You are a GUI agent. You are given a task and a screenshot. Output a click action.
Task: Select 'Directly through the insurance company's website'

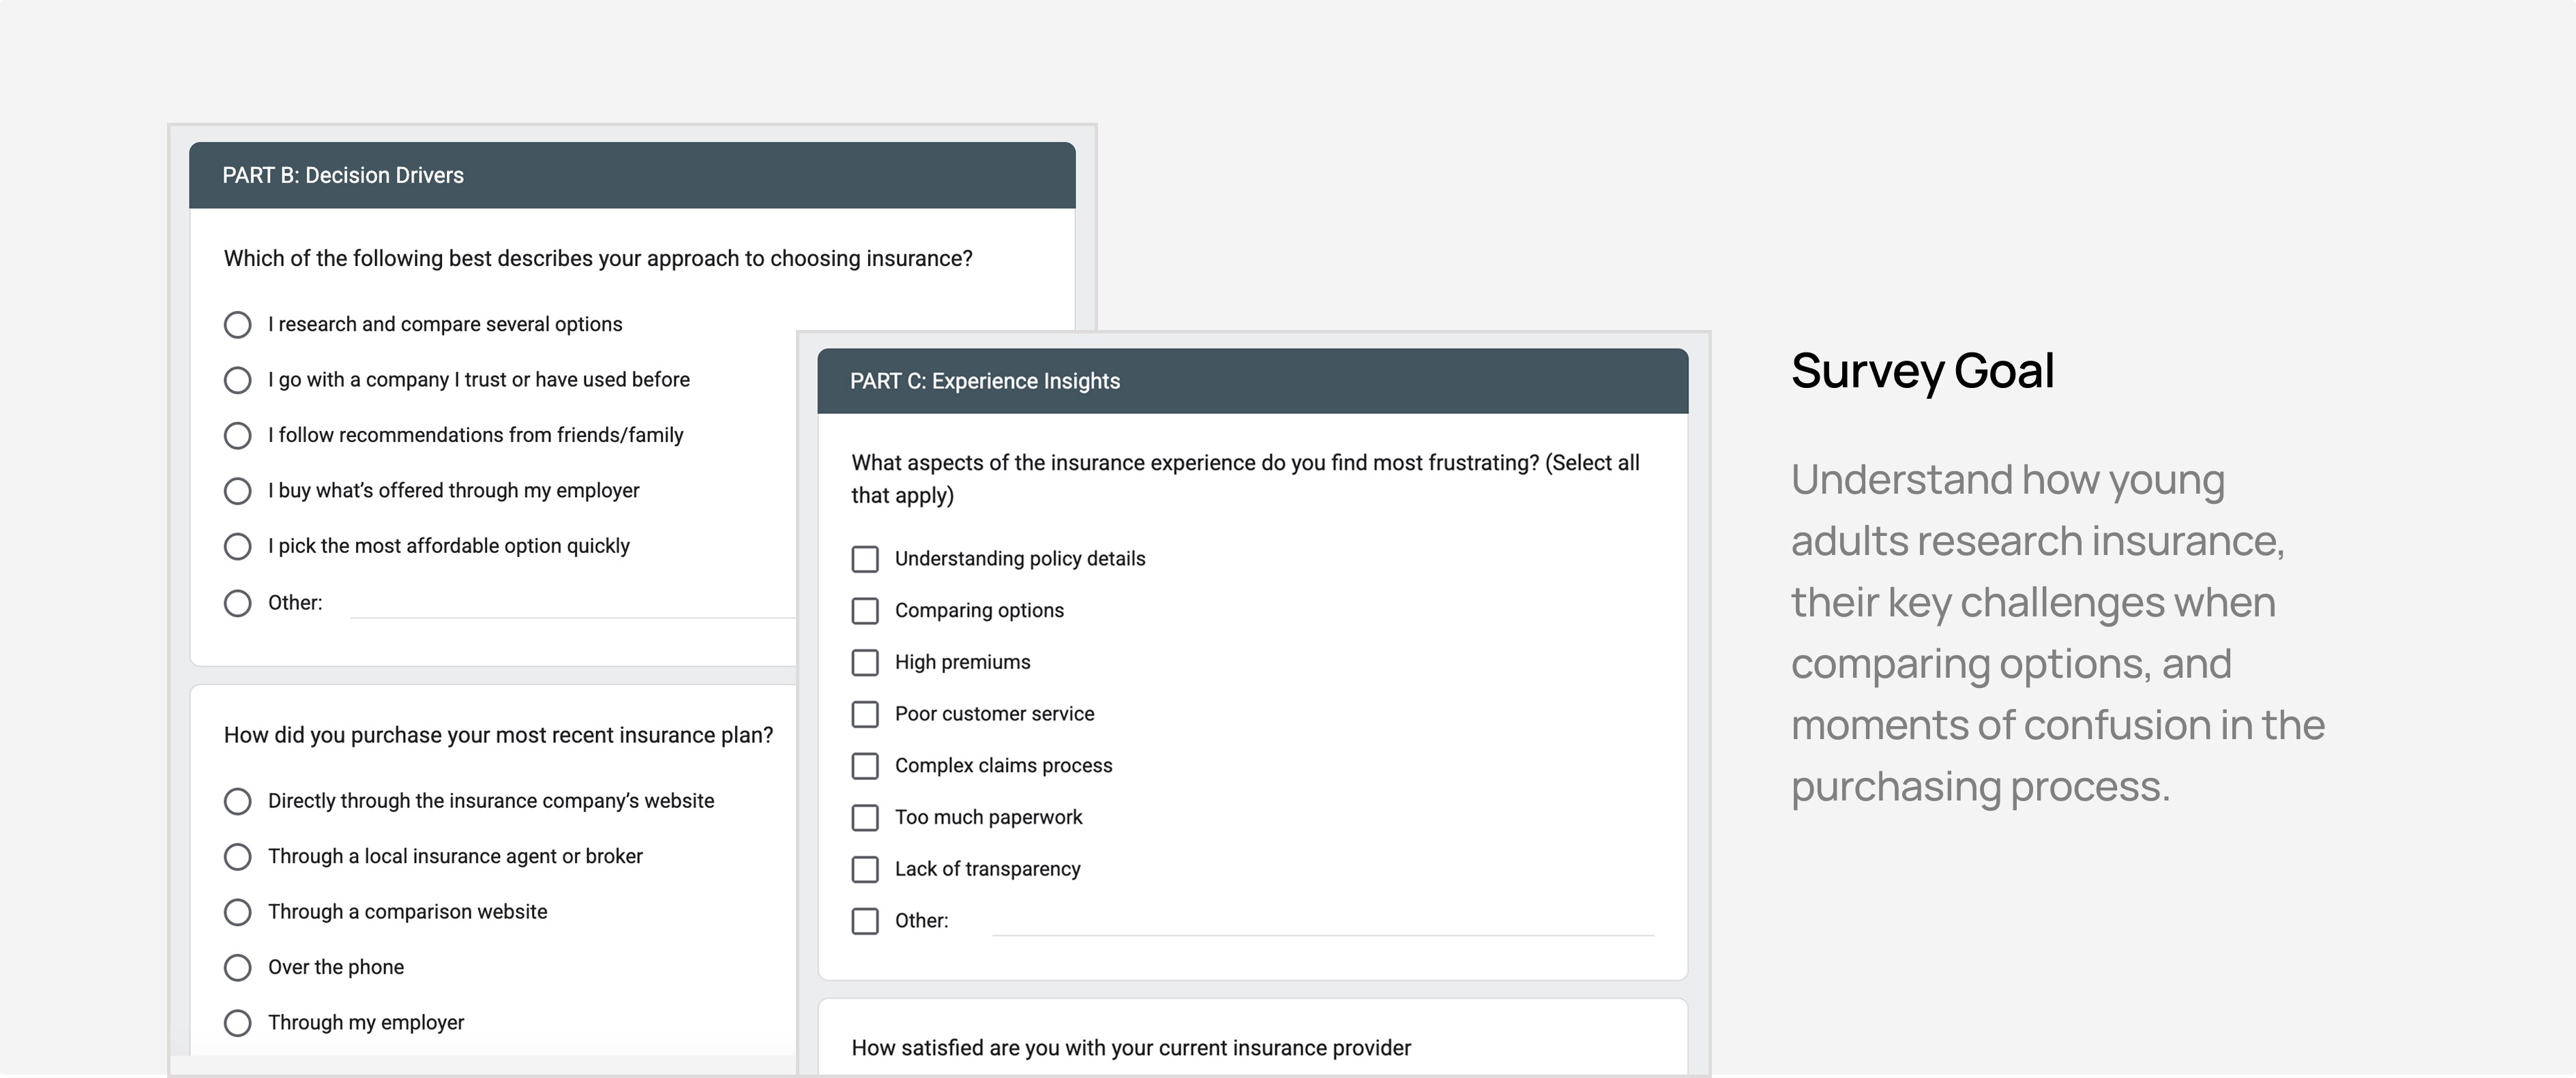(237, 801)
